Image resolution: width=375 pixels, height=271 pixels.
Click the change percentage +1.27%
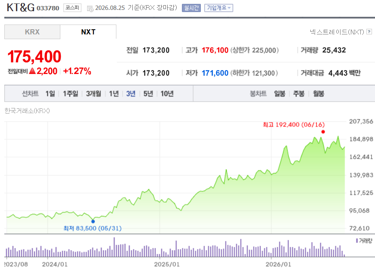[x=77, y=71]
